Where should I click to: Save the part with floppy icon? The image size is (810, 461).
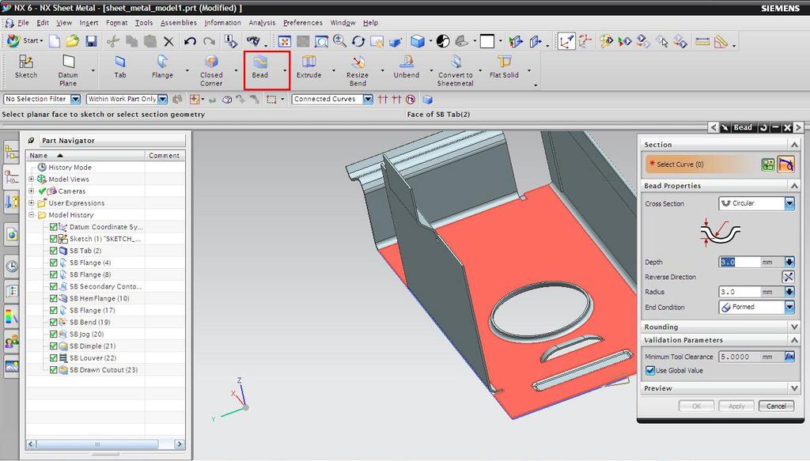click(x=92, y=41)
